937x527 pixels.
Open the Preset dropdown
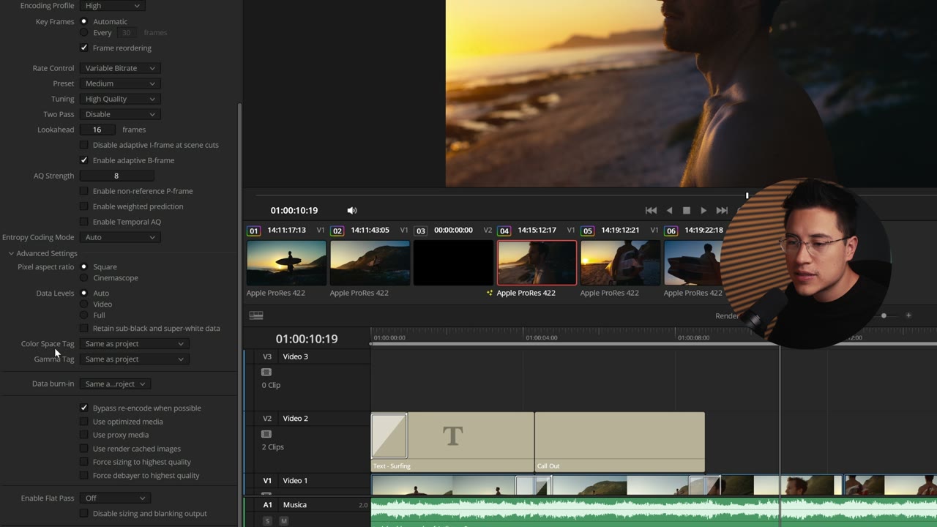[x=119, y=83]
